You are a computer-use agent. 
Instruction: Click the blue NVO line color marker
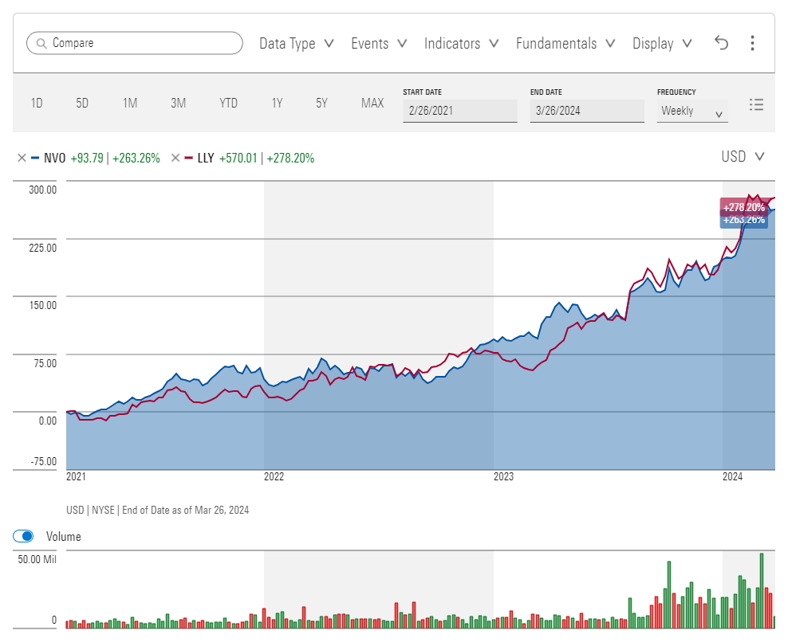(35, 159)
